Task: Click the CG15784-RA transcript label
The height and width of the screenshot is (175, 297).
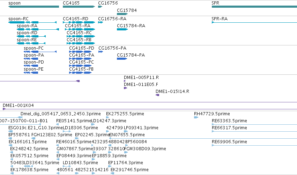Action: tap(131, 26)
